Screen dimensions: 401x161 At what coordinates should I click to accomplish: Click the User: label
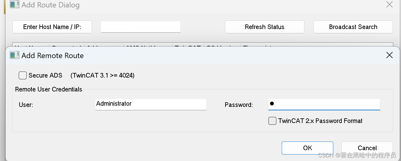click(x=26, y=105)
